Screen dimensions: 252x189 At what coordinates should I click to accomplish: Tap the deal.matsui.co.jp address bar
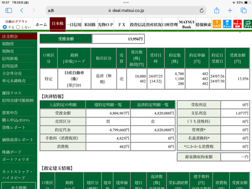pos(126,11)
